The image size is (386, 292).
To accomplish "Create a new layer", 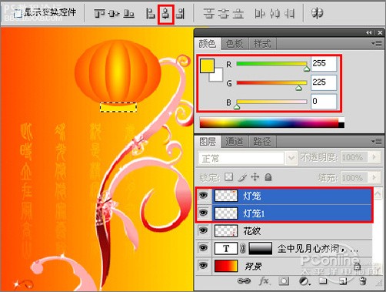I will point(343,281).
